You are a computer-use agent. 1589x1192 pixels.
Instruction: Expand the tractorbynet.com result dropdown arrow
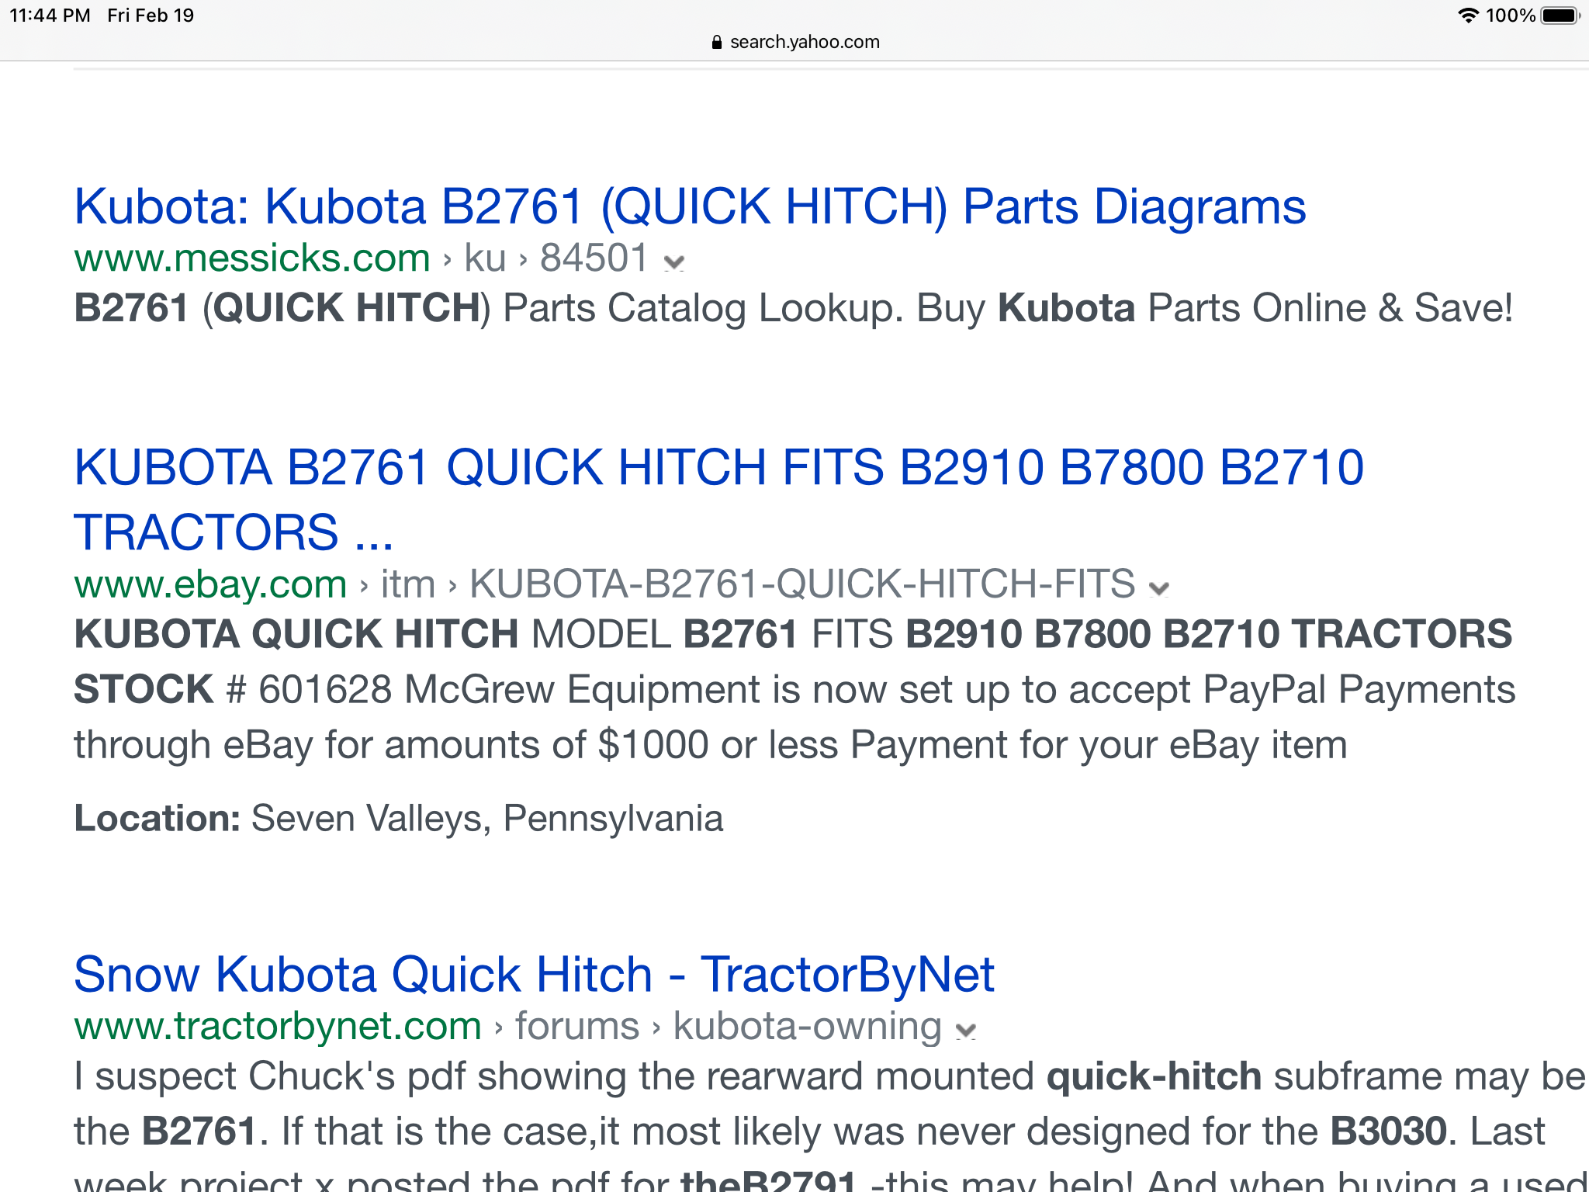tap(965, 1031)
